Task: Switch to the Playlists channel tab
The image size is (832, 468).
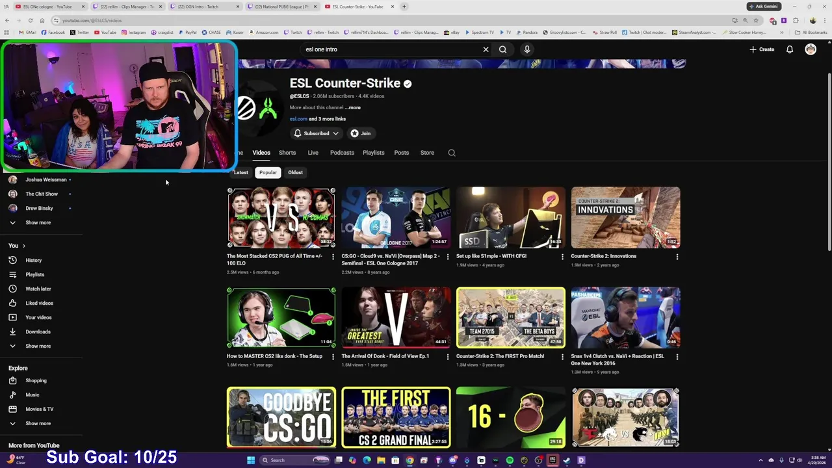Action: (373, 153)
